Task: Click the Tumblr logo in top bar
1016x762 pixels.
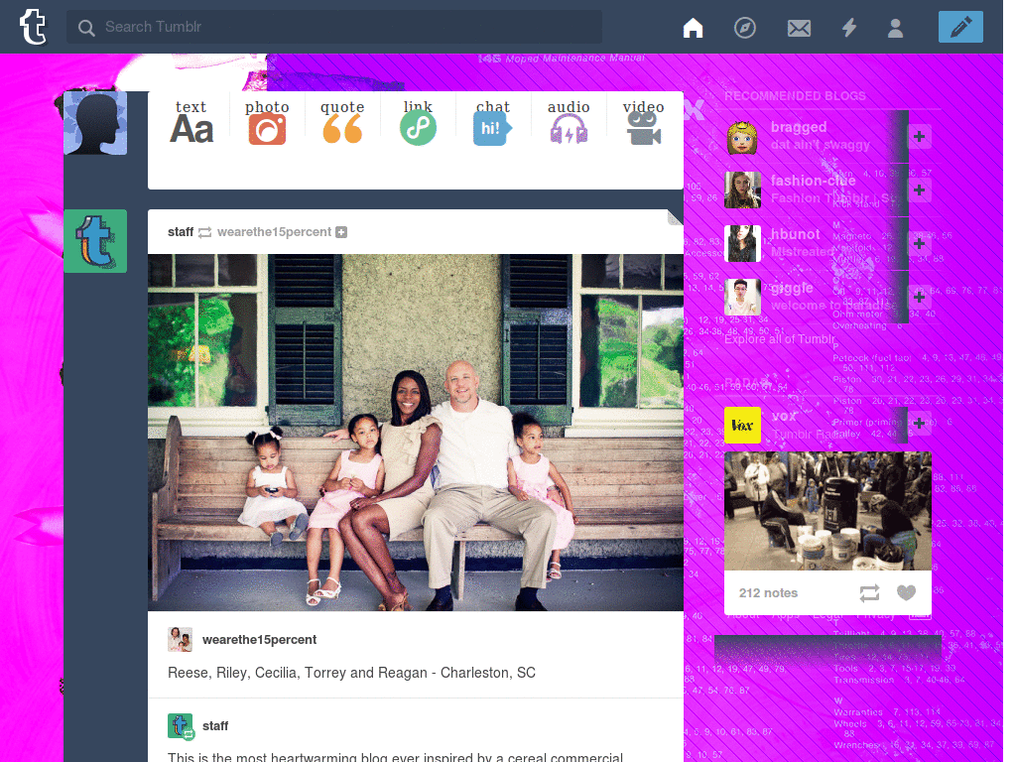Action: (x=33, y=27)
